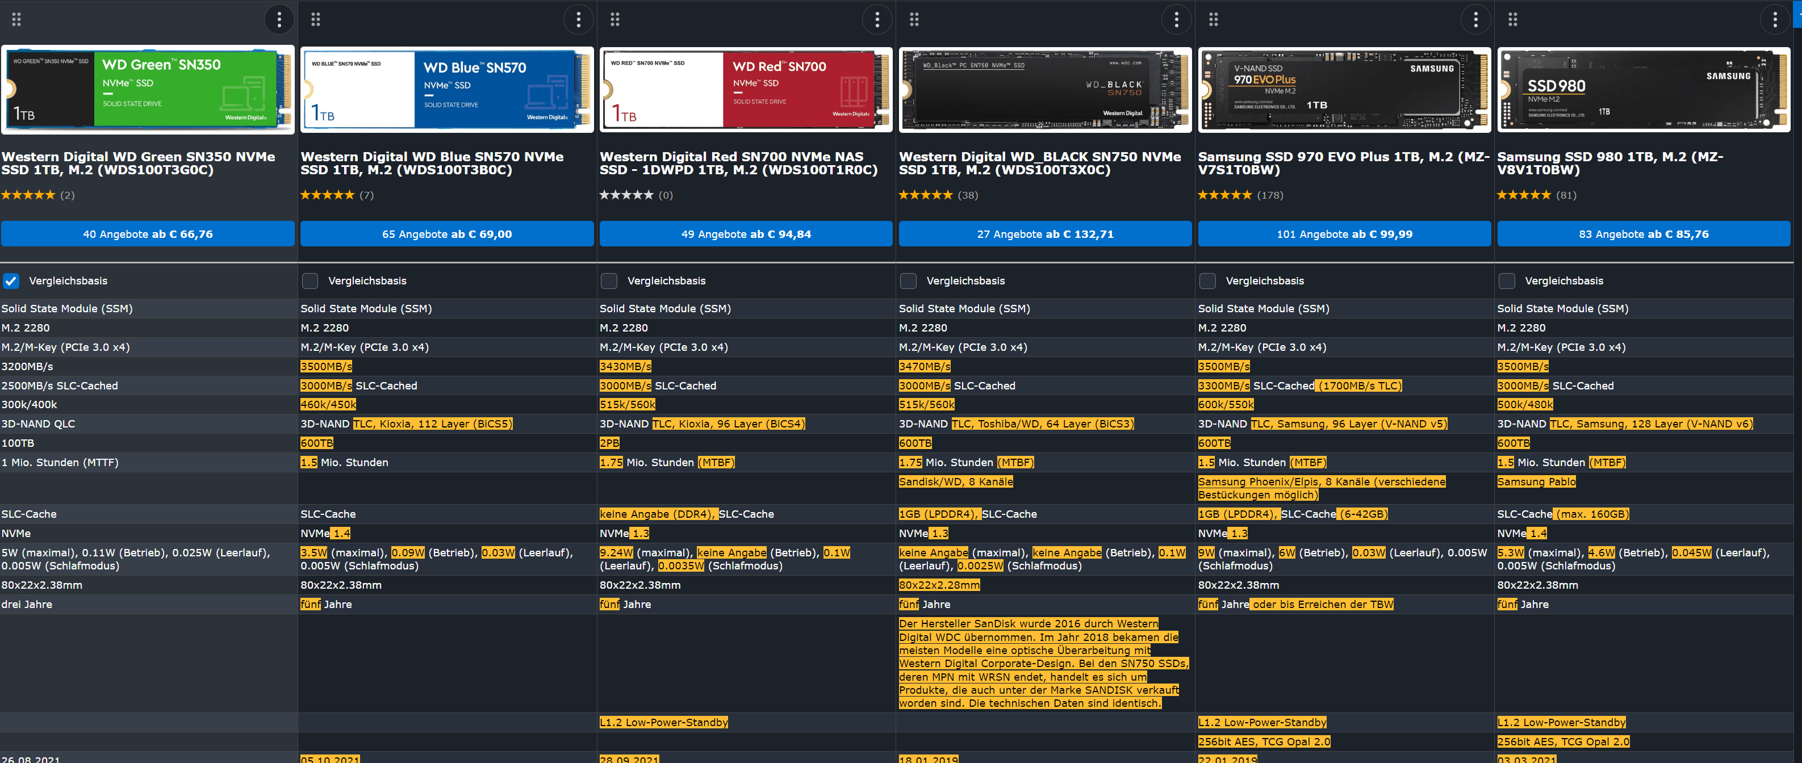Check Vergleichsbasis for Samsung 970 EVO Plus
Screen dimensions: 1802x763
[1207, 281]
